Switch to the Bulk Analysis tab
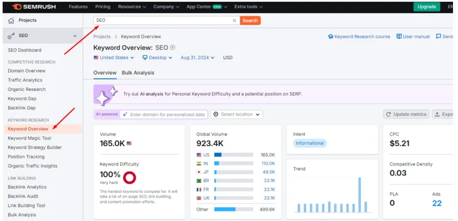Screen dimensions: 458x221 tap(138, 73)
